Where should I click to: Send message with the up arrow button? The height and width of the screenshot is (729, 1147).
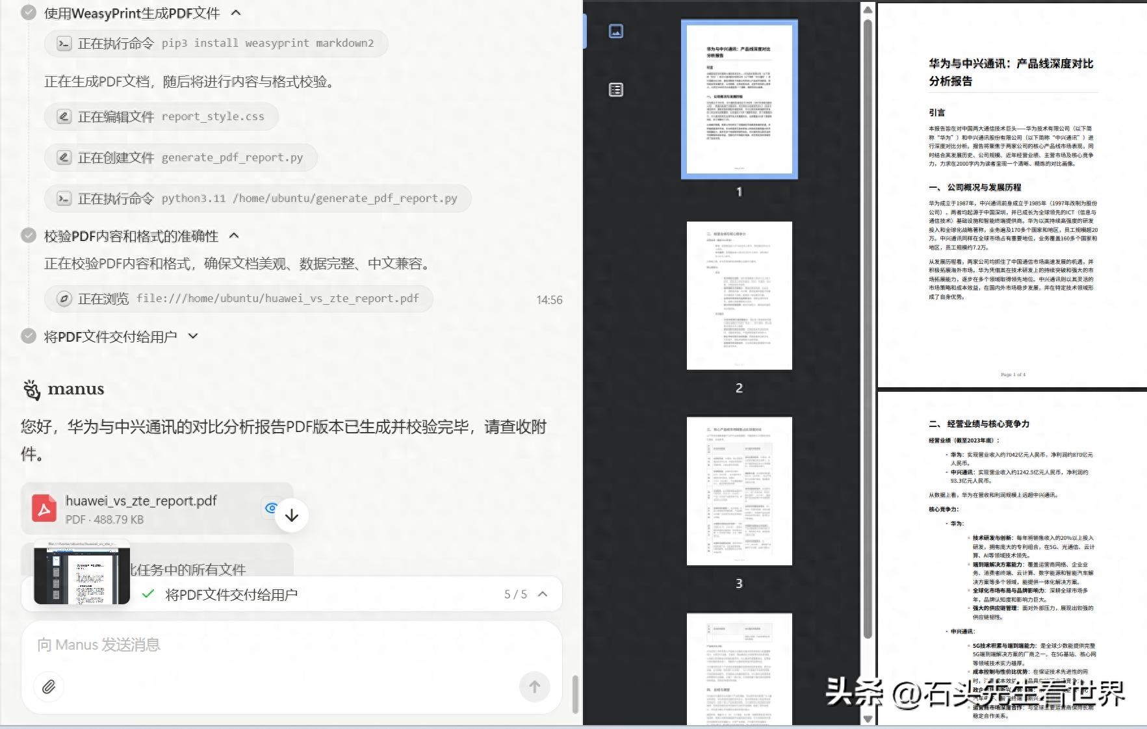pos(534,687)
